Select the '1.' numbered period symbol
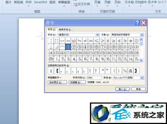167x124 pixels. click(x=57, y=59)
